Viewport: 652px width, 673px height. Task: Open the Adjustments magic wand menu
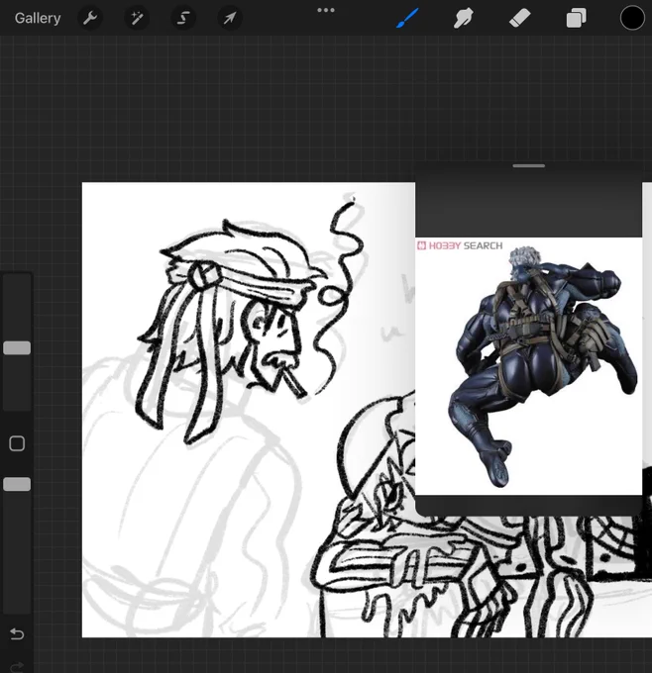[x=137, y=18]
